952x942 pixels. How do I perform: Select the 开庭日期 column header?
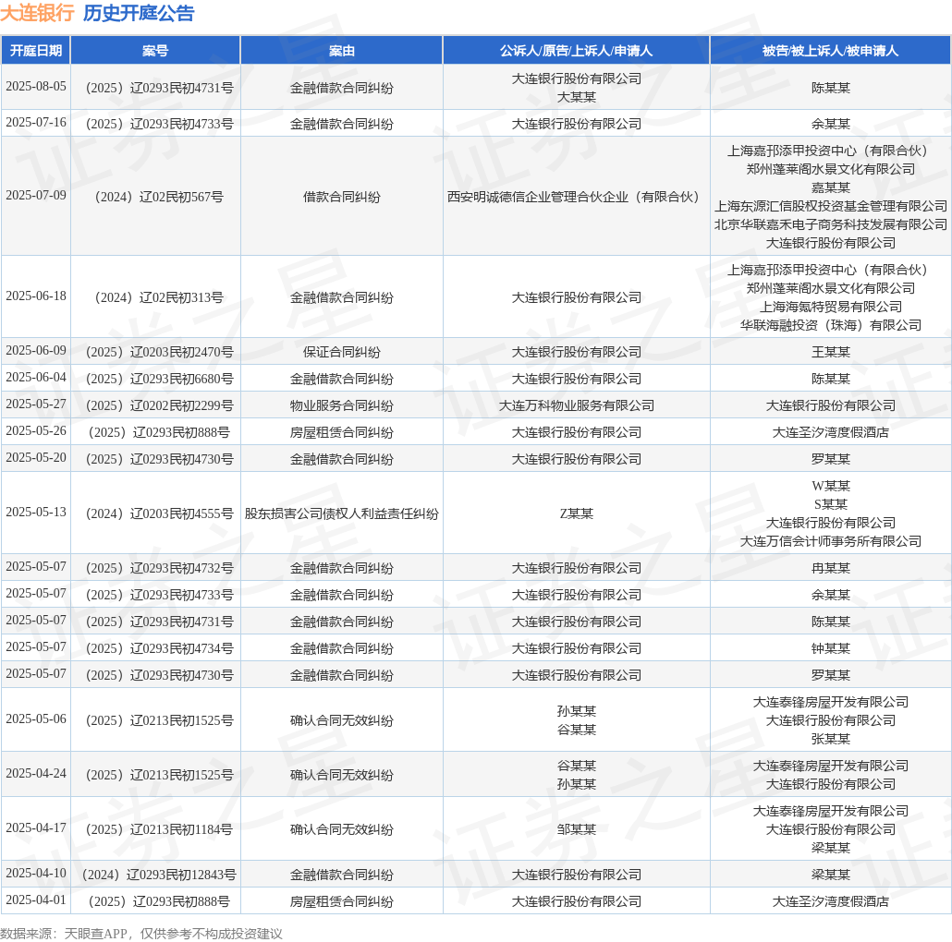coord(36,51)
